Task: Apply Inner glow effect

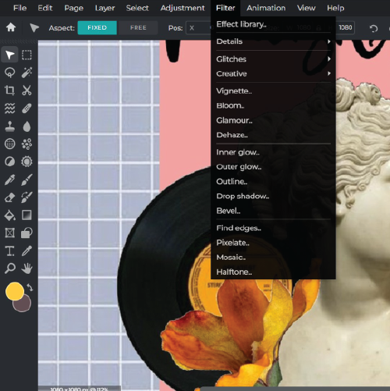Action: point(273,152)
